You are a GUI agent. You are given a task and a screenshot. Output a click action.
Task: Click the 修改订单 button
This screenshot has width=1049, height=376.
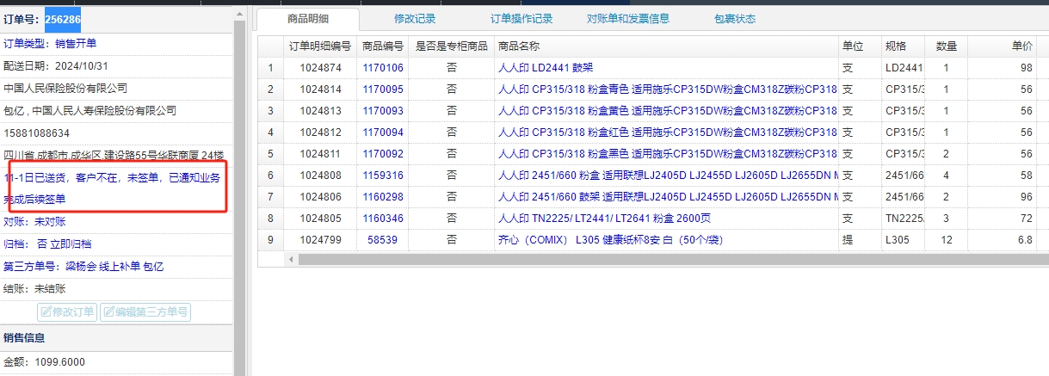pyautogui.click(x=68, y=311)
